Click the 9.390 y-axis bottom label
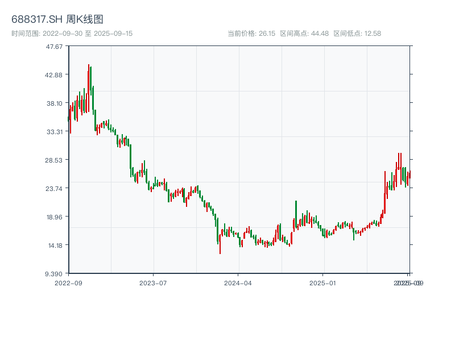455x341 pixels. pyautogui.click(x=55, y=273)
